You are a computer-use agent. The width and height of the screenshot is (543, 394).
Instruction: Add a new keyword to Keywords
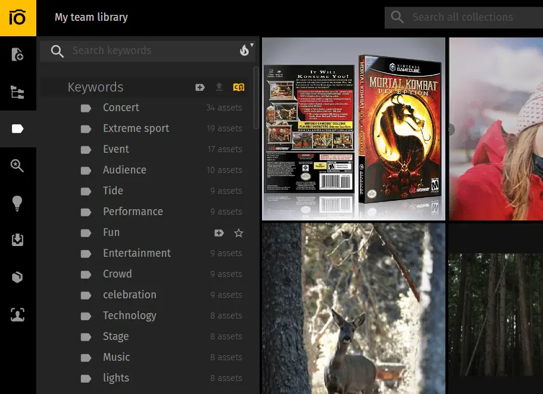[x=200, y=87]
